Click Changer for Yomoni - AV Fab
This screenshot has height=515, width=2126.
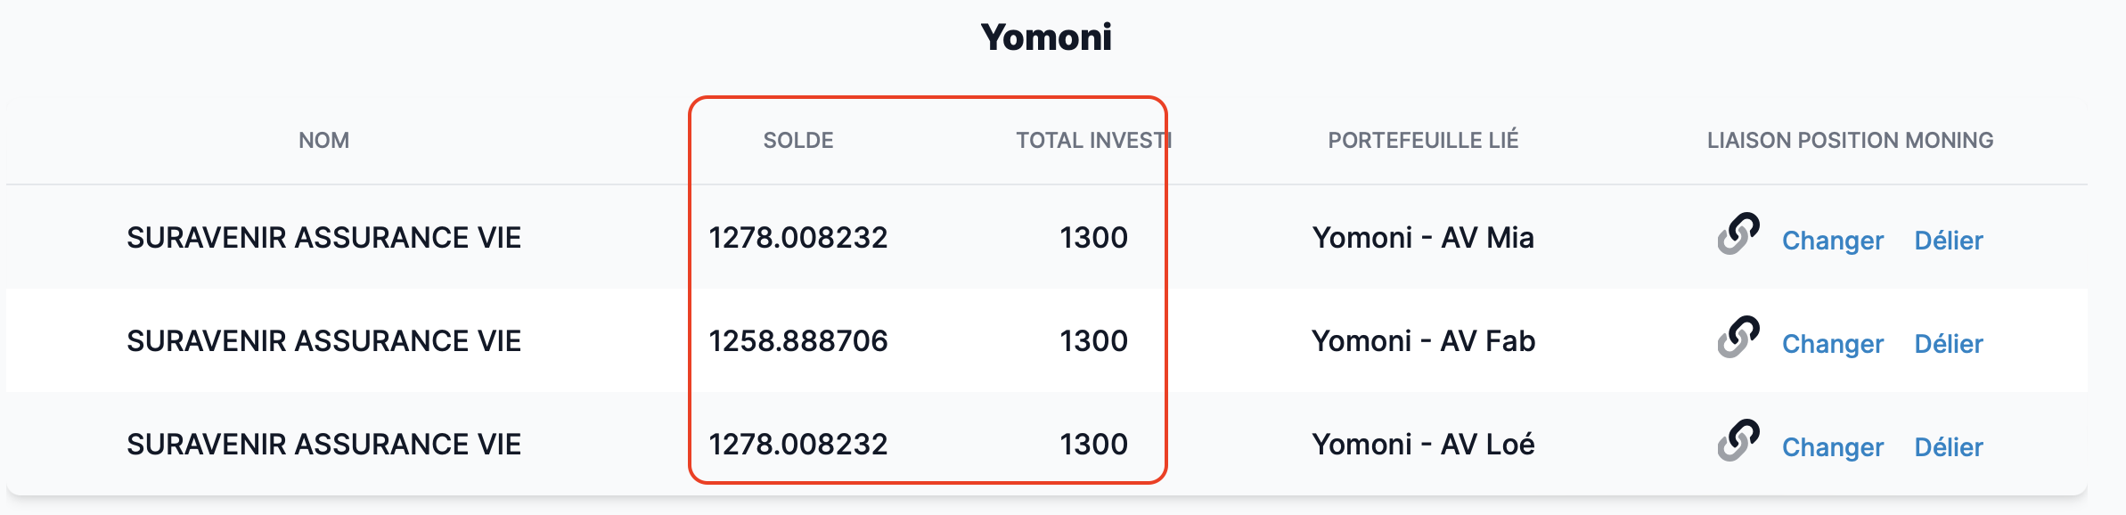[1832, 344]
